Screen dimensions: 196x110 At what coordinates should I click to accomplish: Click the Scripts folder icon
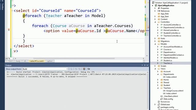tap(159, 66)
